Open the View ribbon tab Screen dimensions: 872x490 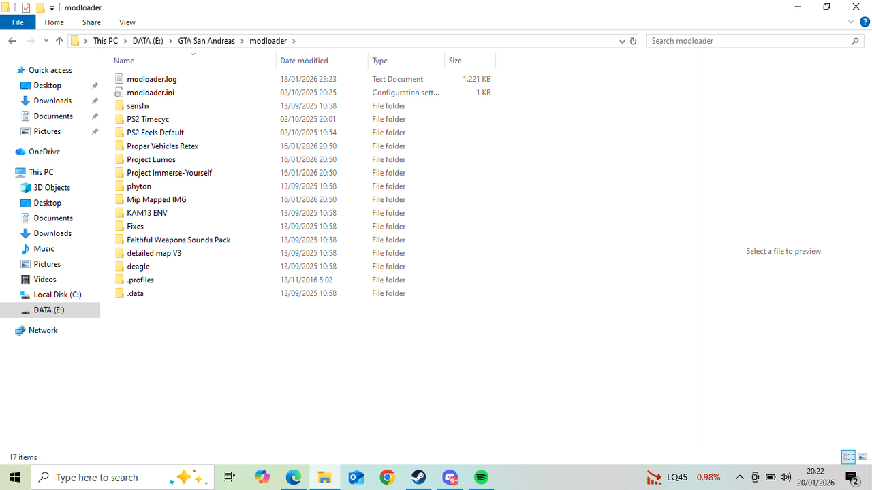127,22
